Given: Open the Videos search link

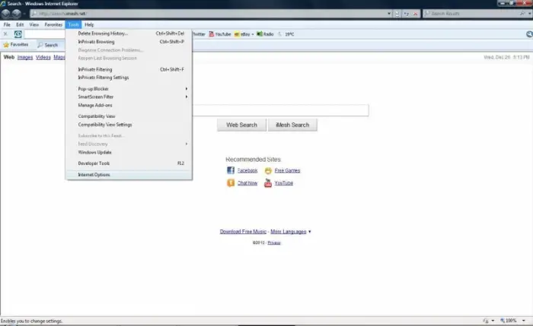Looking at the screenshot, I should (43, 57).
